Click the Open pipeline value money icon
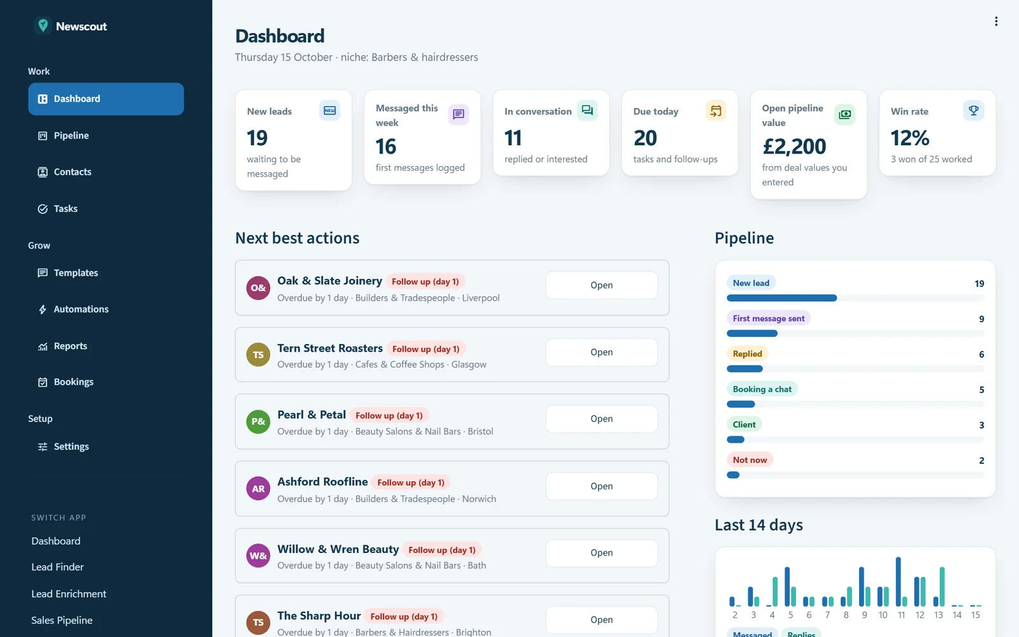1019x637 pixels. pyautogui.click(x=844, y=115)
